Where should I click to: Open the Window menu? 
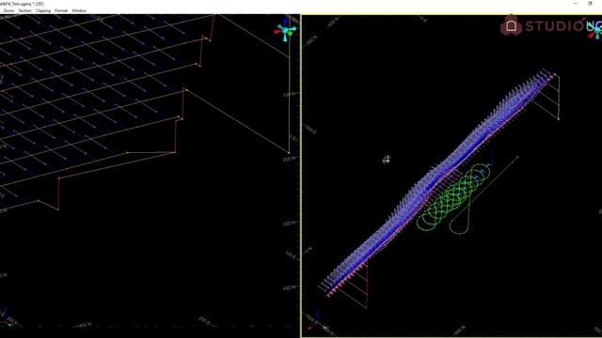[79, 10]
